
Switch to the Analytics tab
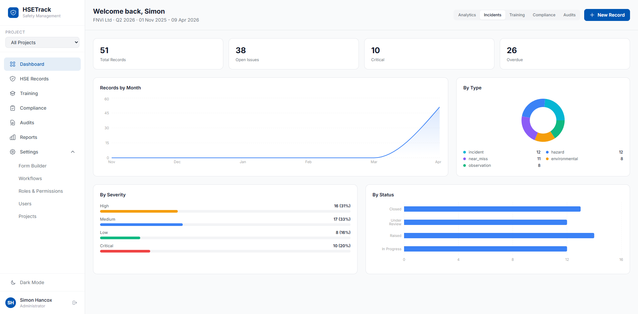click(x=467, y=15)
